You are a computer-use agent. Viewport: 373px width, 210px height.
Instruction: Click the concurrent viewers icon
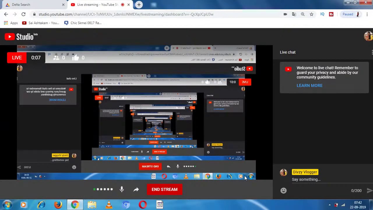[56, 58]
